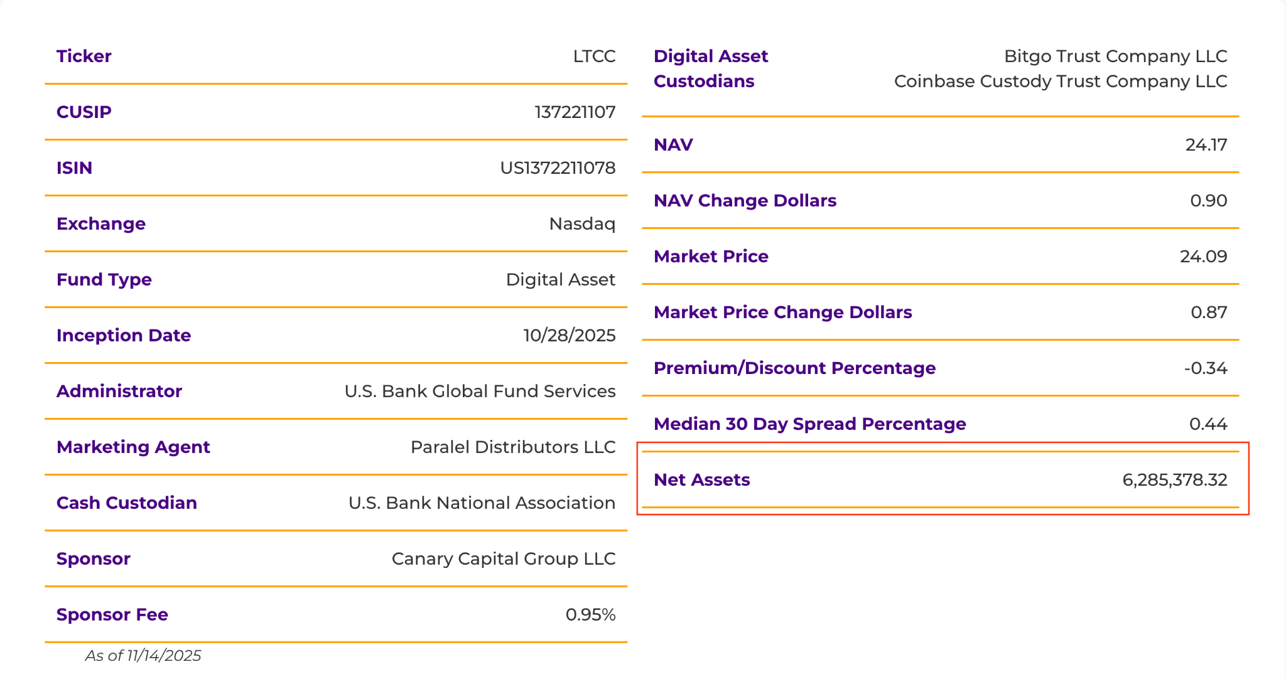1286x679 pixels.
Task: Click Bitgo Trust Company LLC custodian
Action: coord(1115,56)
